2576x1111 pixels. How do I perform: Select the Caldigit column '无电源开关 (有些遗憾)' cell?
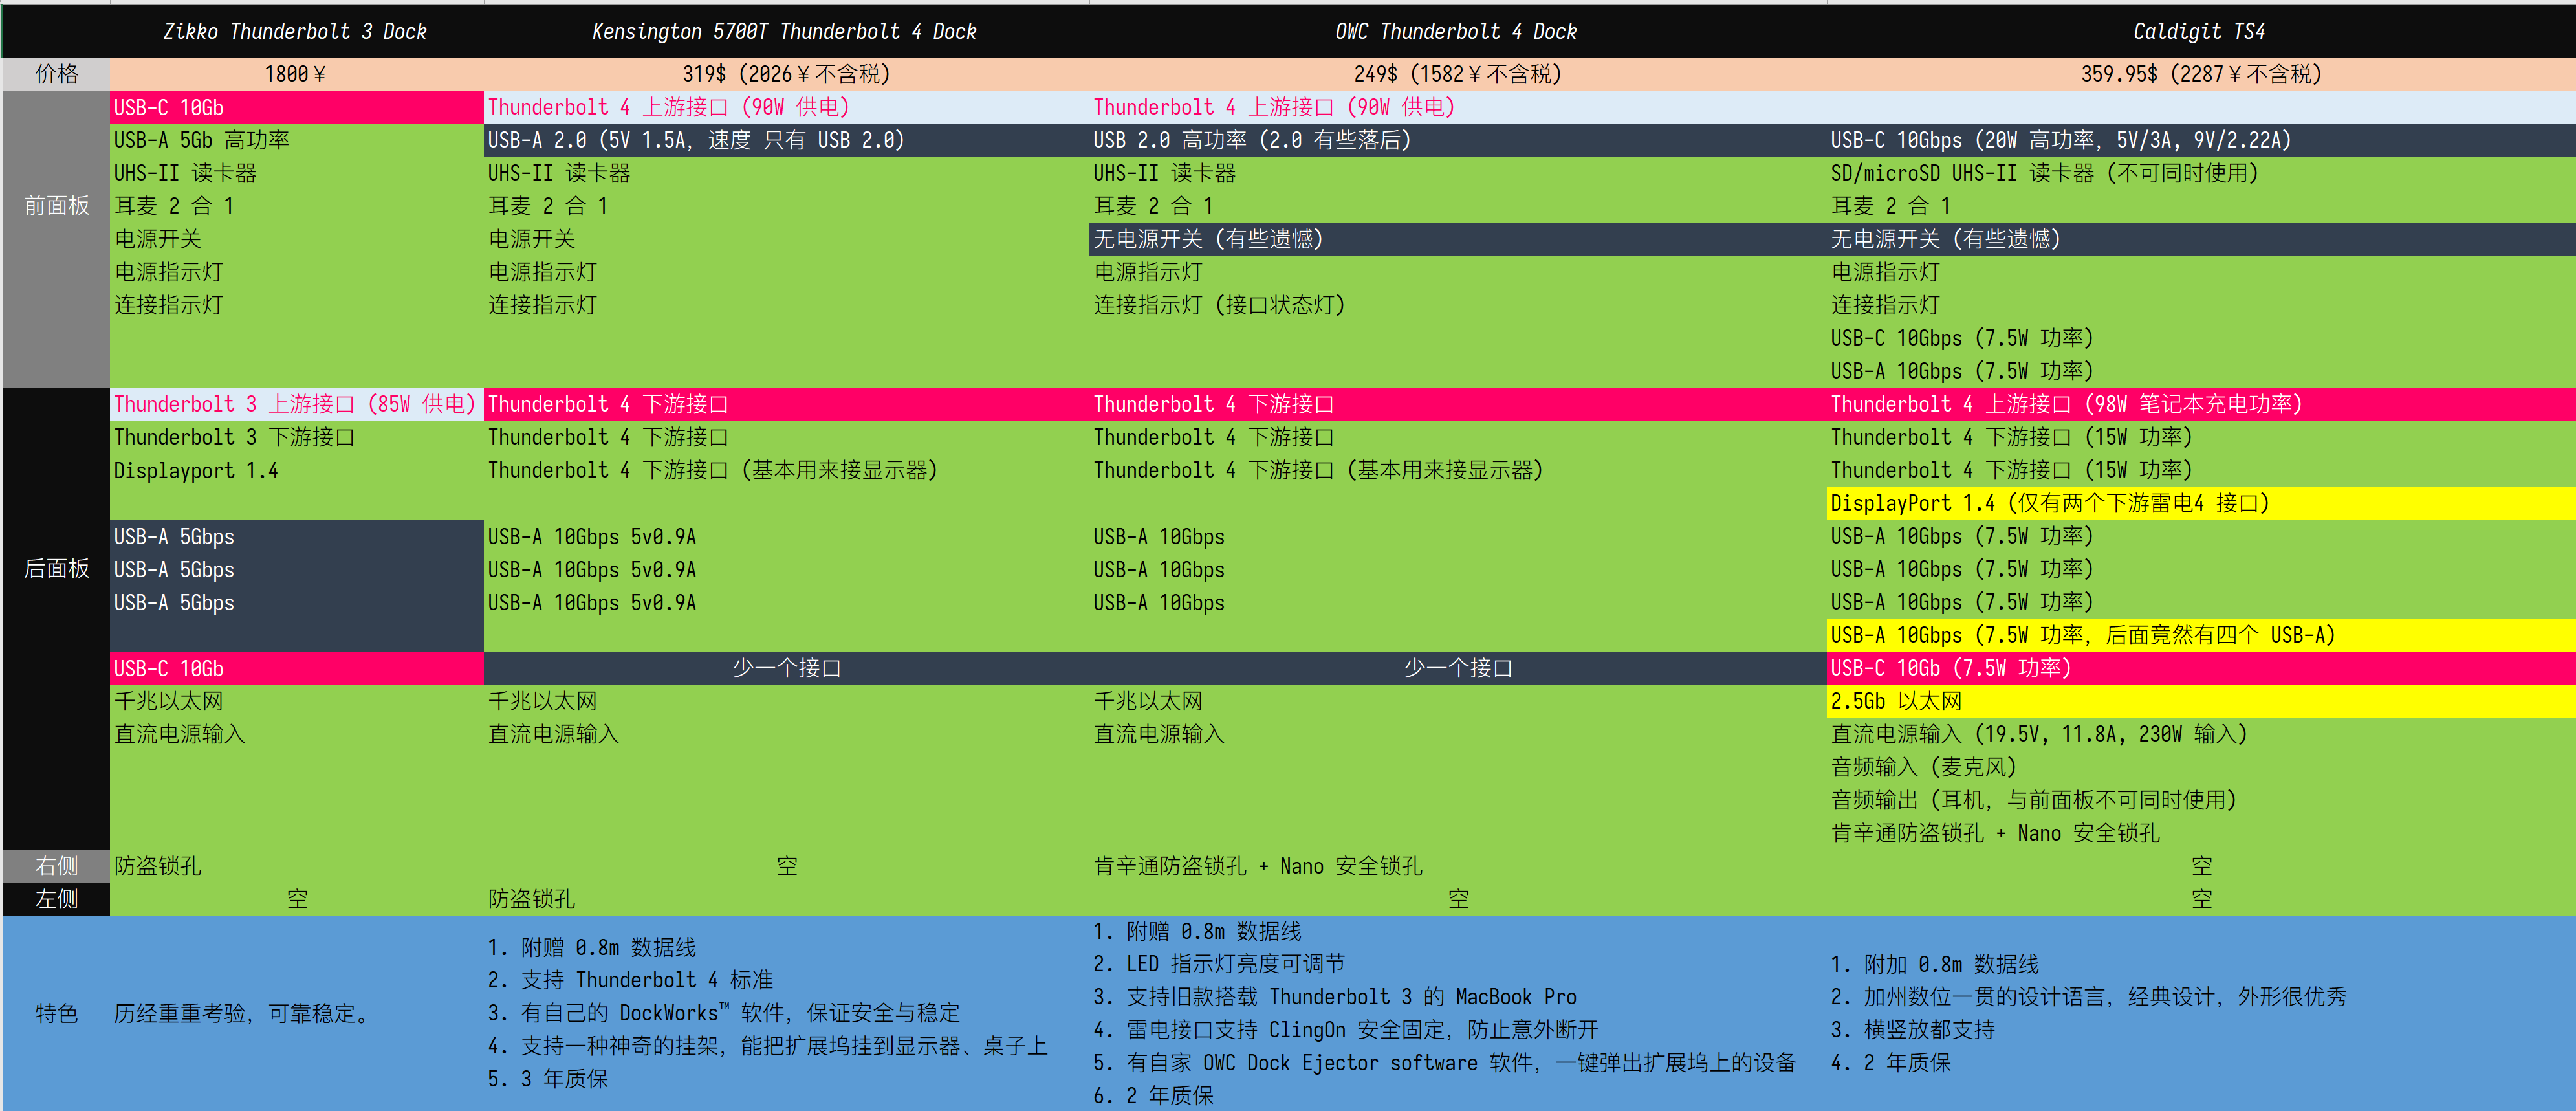(x=2200, y=239)
